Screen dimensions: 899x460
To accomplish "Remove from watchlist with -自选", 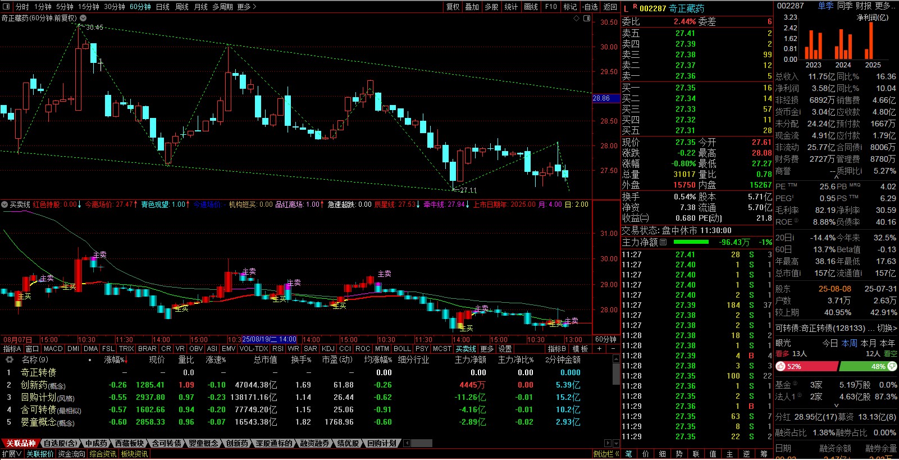I will point(590,7).
